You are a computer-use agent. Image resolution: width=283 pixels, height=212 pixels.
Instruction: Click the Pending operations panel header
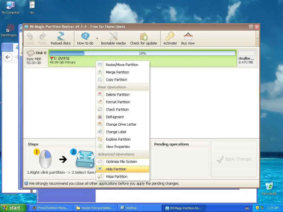point(171,144)
